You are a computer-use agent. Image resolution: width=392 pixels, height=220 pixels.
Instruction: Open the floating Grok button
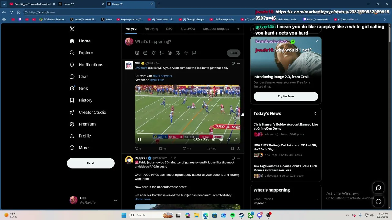click(379, 188)
